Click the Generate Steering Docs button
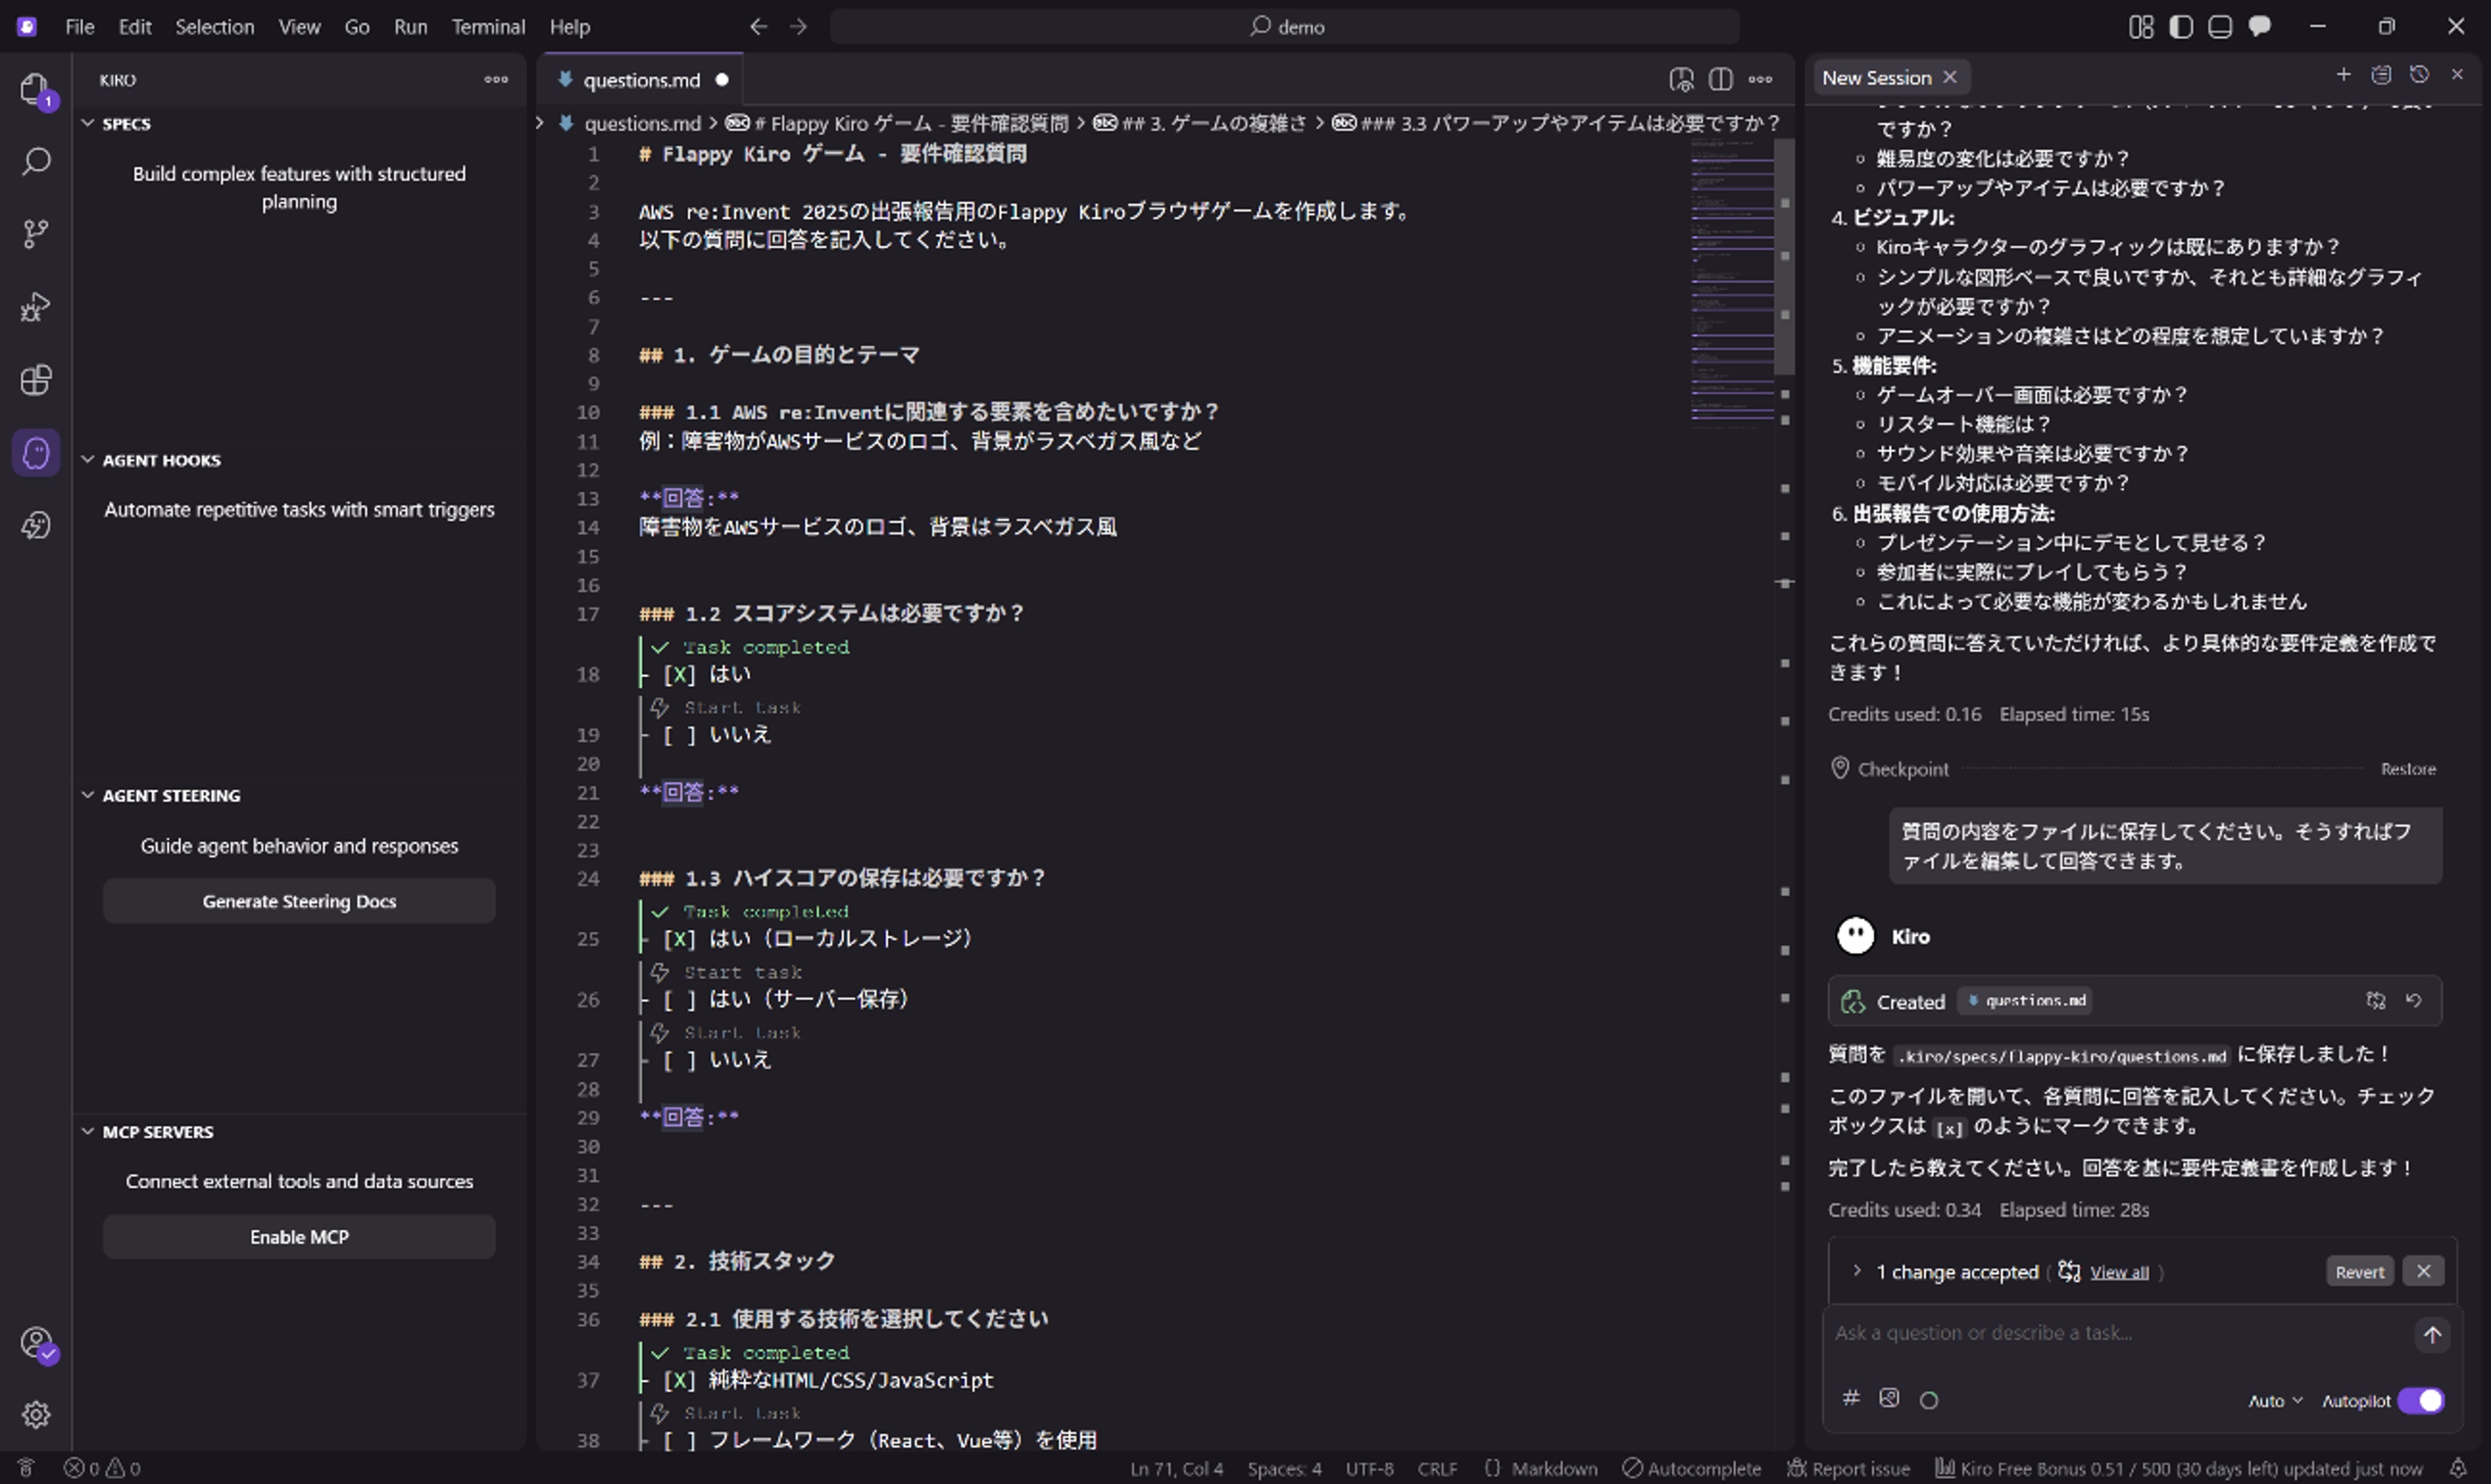Image resolution: width=2491 pixels, height=1484 pixels. [x=299, y=901]
